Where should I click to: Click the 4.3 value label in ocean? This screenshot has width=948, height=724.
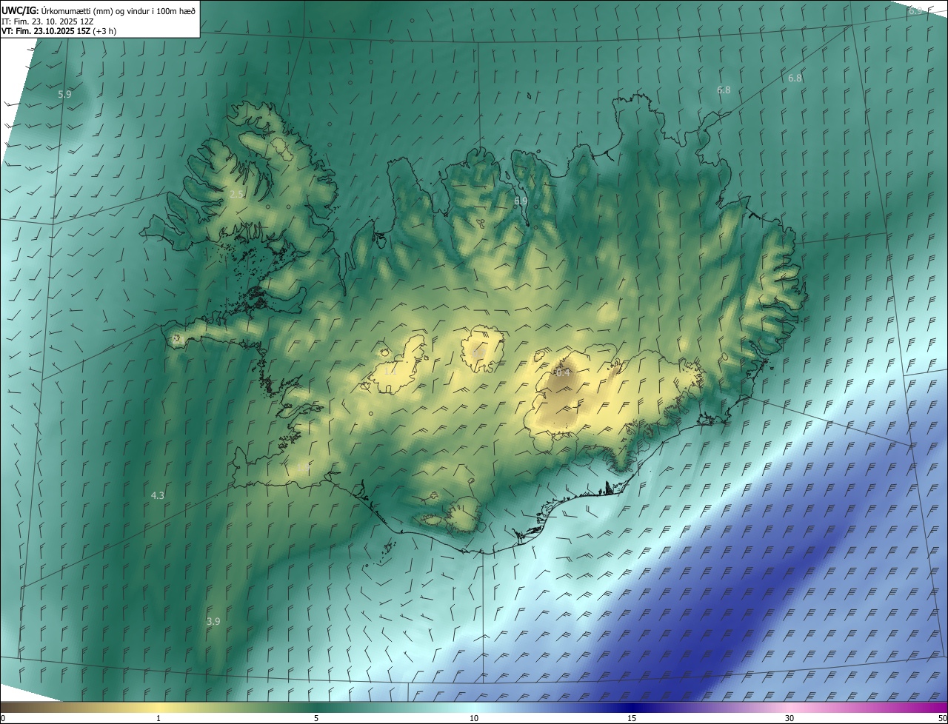[x=158, y=495]
